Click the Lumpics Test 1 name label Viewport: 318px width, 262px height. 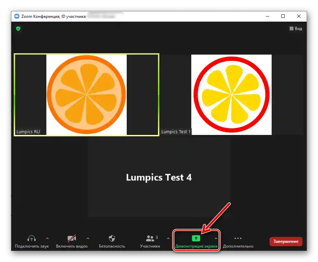click(176, 132)
